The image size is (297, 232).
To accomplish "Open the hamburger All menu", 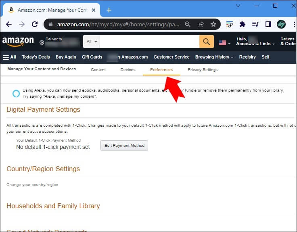I will pos(9,57).
